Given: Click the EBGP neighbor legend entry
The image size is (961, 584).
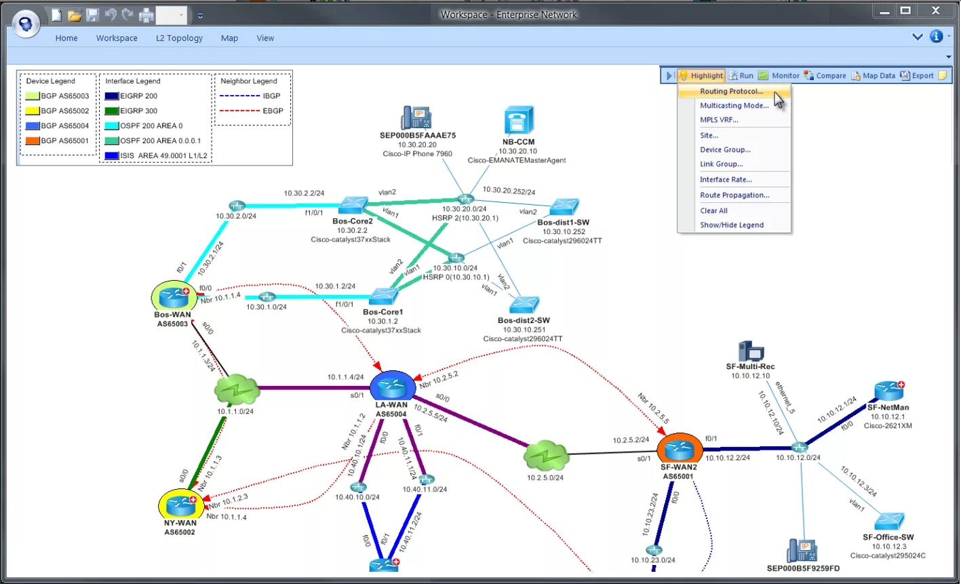Looking at the screenshot, I should click(252, 111).
